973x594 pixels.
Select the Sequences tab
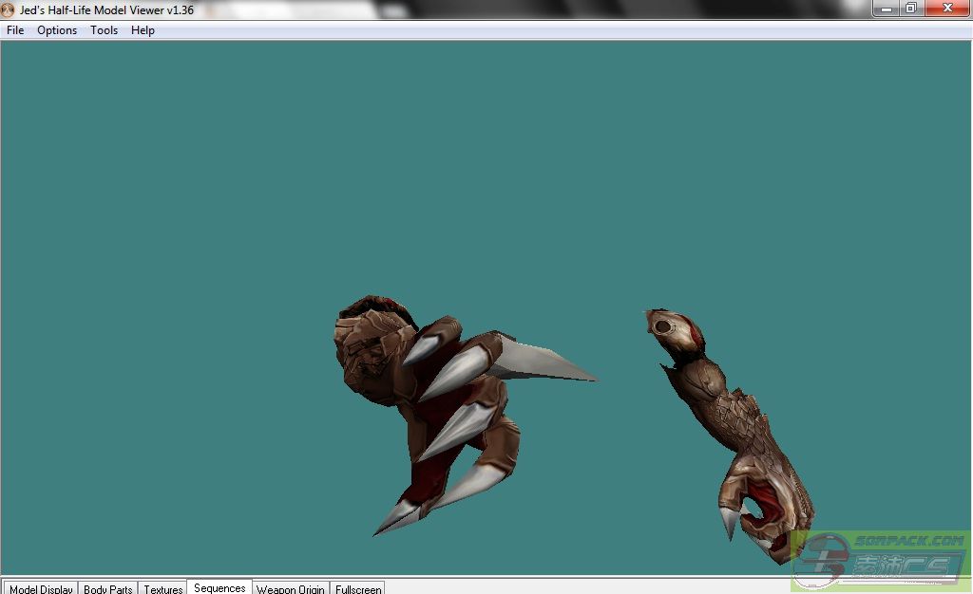[219, 587]
